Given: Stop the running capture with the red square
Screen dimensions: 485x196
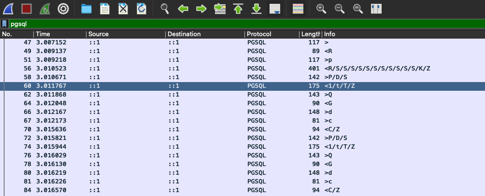Looking at the screenshot, I should [27, 8].
